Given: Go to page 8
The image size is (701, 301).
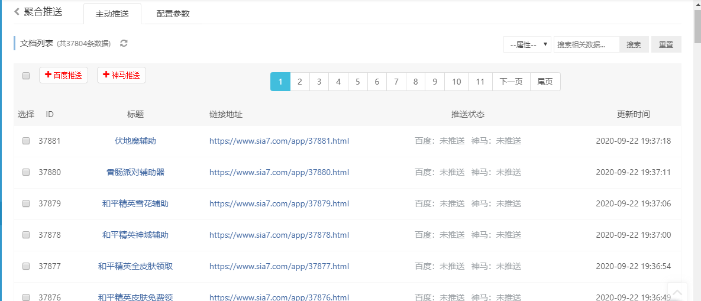Looking at the screenshot, I should pos(415,82).
